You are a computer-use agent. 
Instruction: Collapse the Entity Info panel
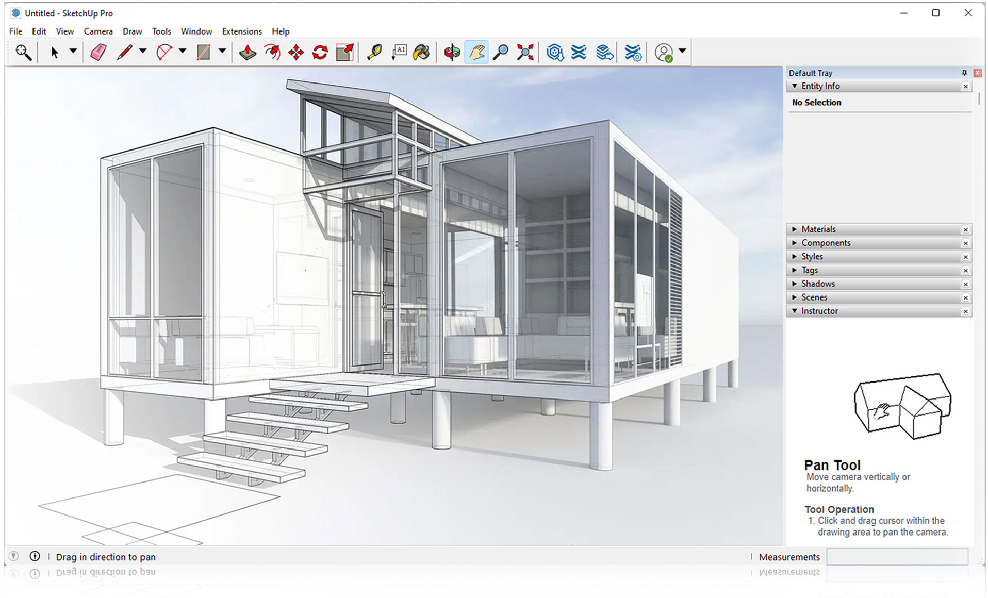pos(795,86)
